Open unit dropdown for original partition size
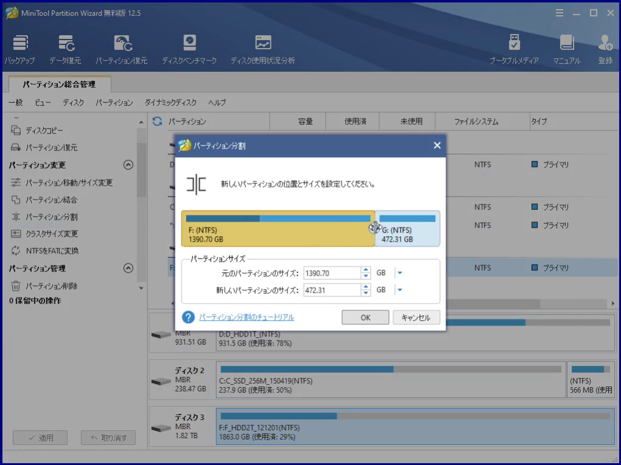Viewport: 621px width, 465px height. pos(399,273)
